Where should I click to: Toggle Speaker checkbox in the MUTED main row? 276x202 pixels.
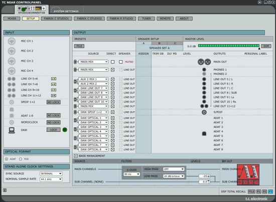[x=121, y=62]
